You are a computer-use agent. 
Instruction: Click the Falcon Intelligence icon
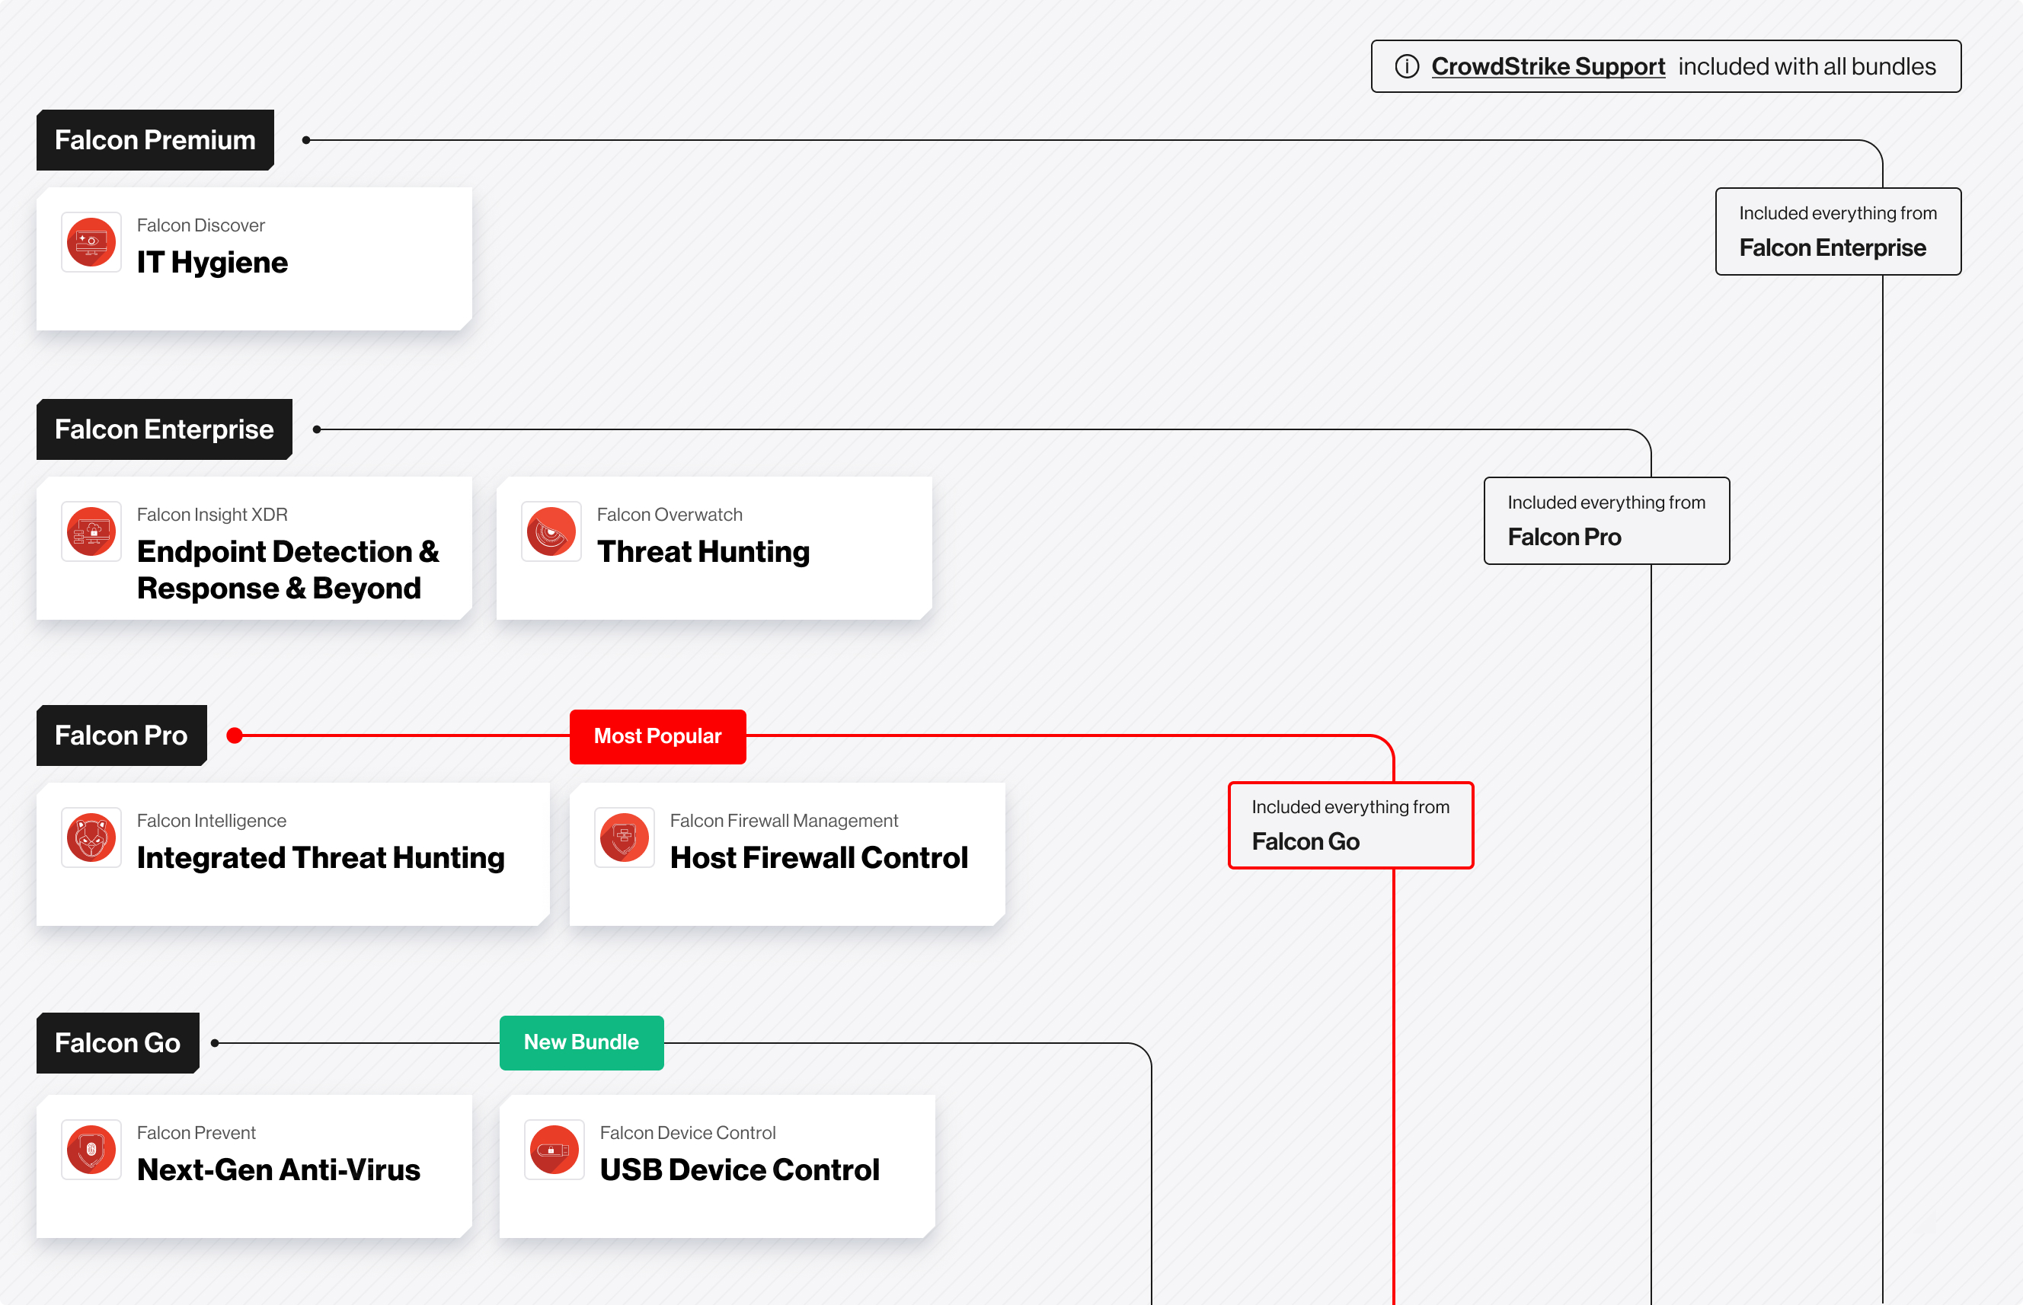[x=91, y=838]
